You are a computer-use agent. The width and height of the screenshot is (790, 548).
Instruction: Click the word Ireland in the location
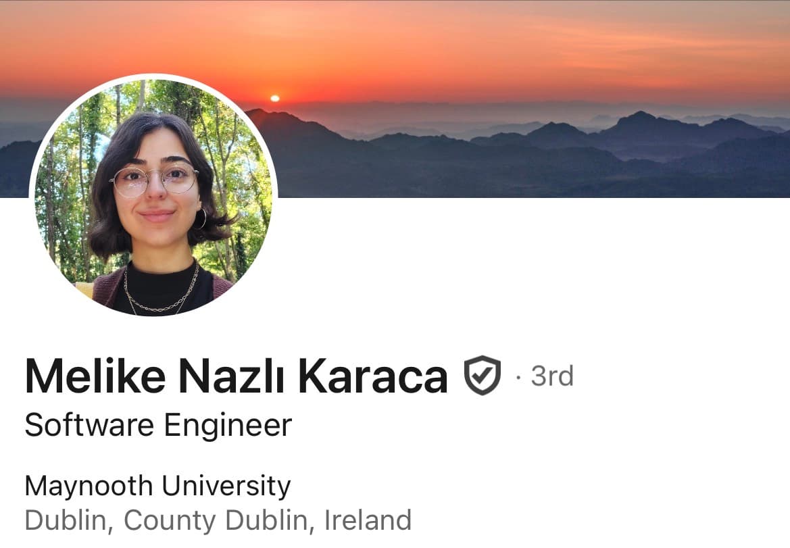(368, 520)
